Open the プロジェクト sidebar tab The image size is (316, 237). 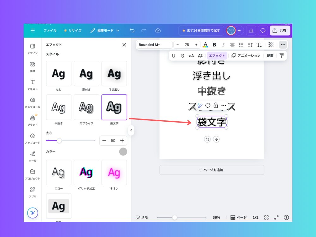33,174
